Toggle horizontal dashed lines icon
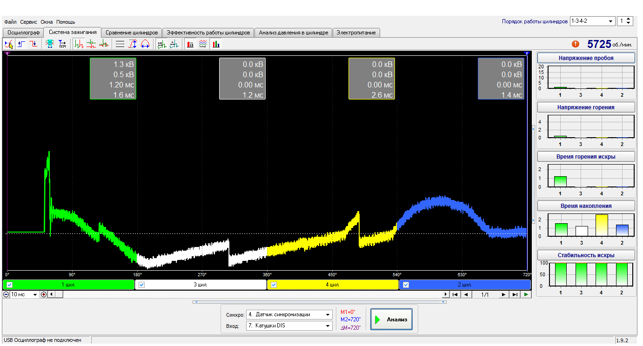 pos(120,44)
